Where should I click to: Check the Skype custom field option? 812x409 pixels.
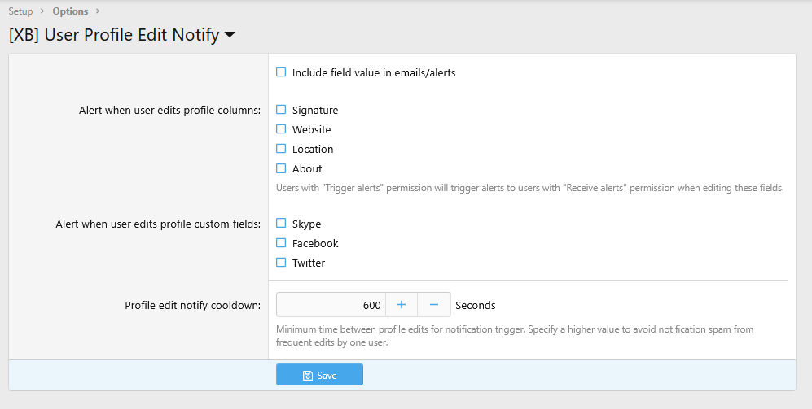pos(281,224)
